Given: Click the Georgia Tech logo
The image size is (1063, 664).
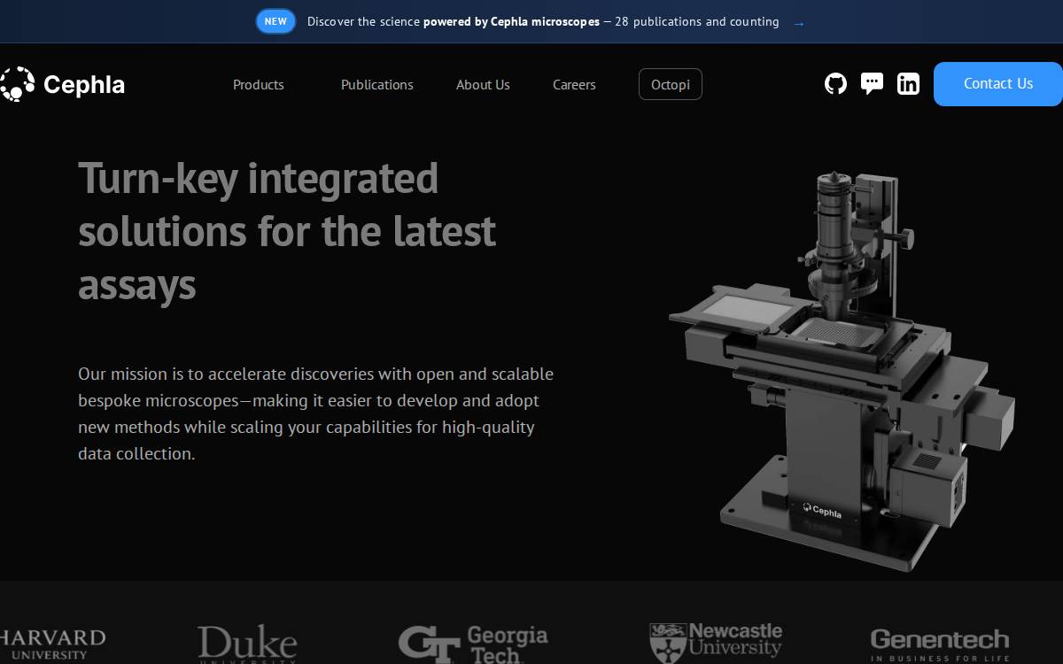Looking at the screenshot, I should coord(473,644).
